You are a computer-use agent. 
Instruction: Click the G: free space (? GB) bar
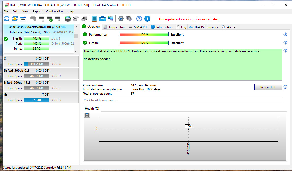[37, 100]
